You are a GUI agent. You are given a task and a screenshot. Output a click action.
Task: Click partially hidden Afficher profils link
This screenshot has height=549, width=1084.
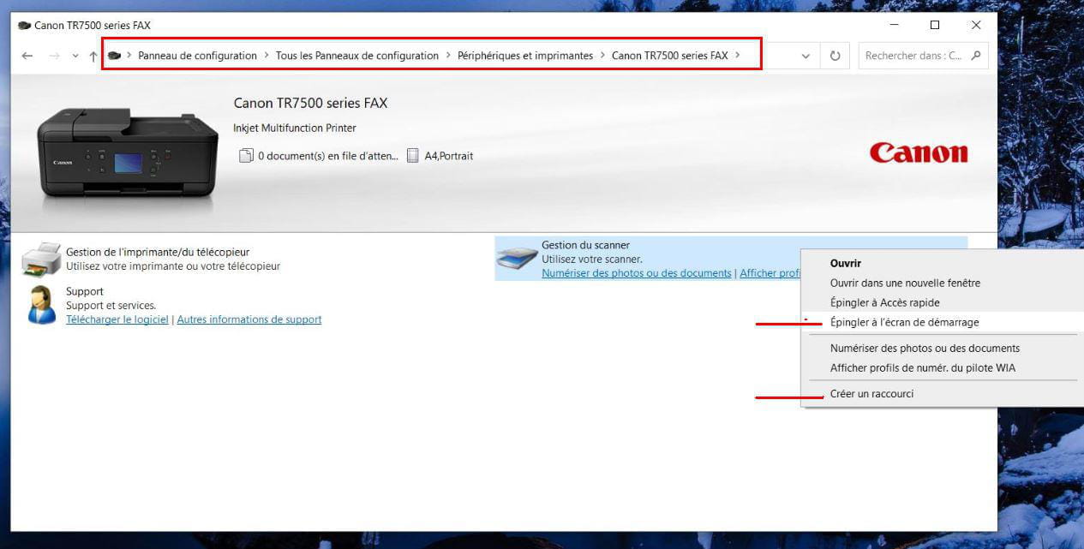[x=770, y=273]
